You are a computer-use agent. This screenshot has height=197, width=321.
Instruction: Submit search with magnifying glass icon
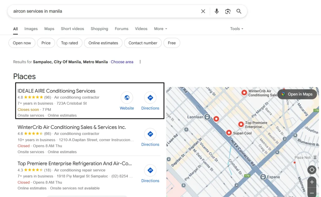pos(239,11)
